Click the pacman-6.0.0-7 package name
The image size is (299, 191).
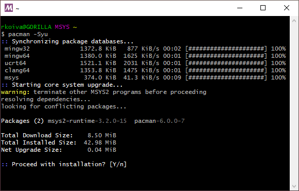[x=160, y=121]
